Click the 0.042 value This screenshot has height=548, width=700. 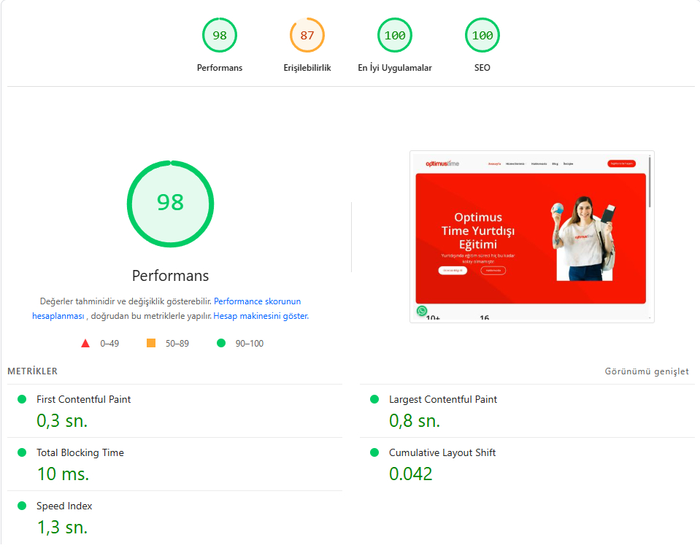click(x=411, y=474)
